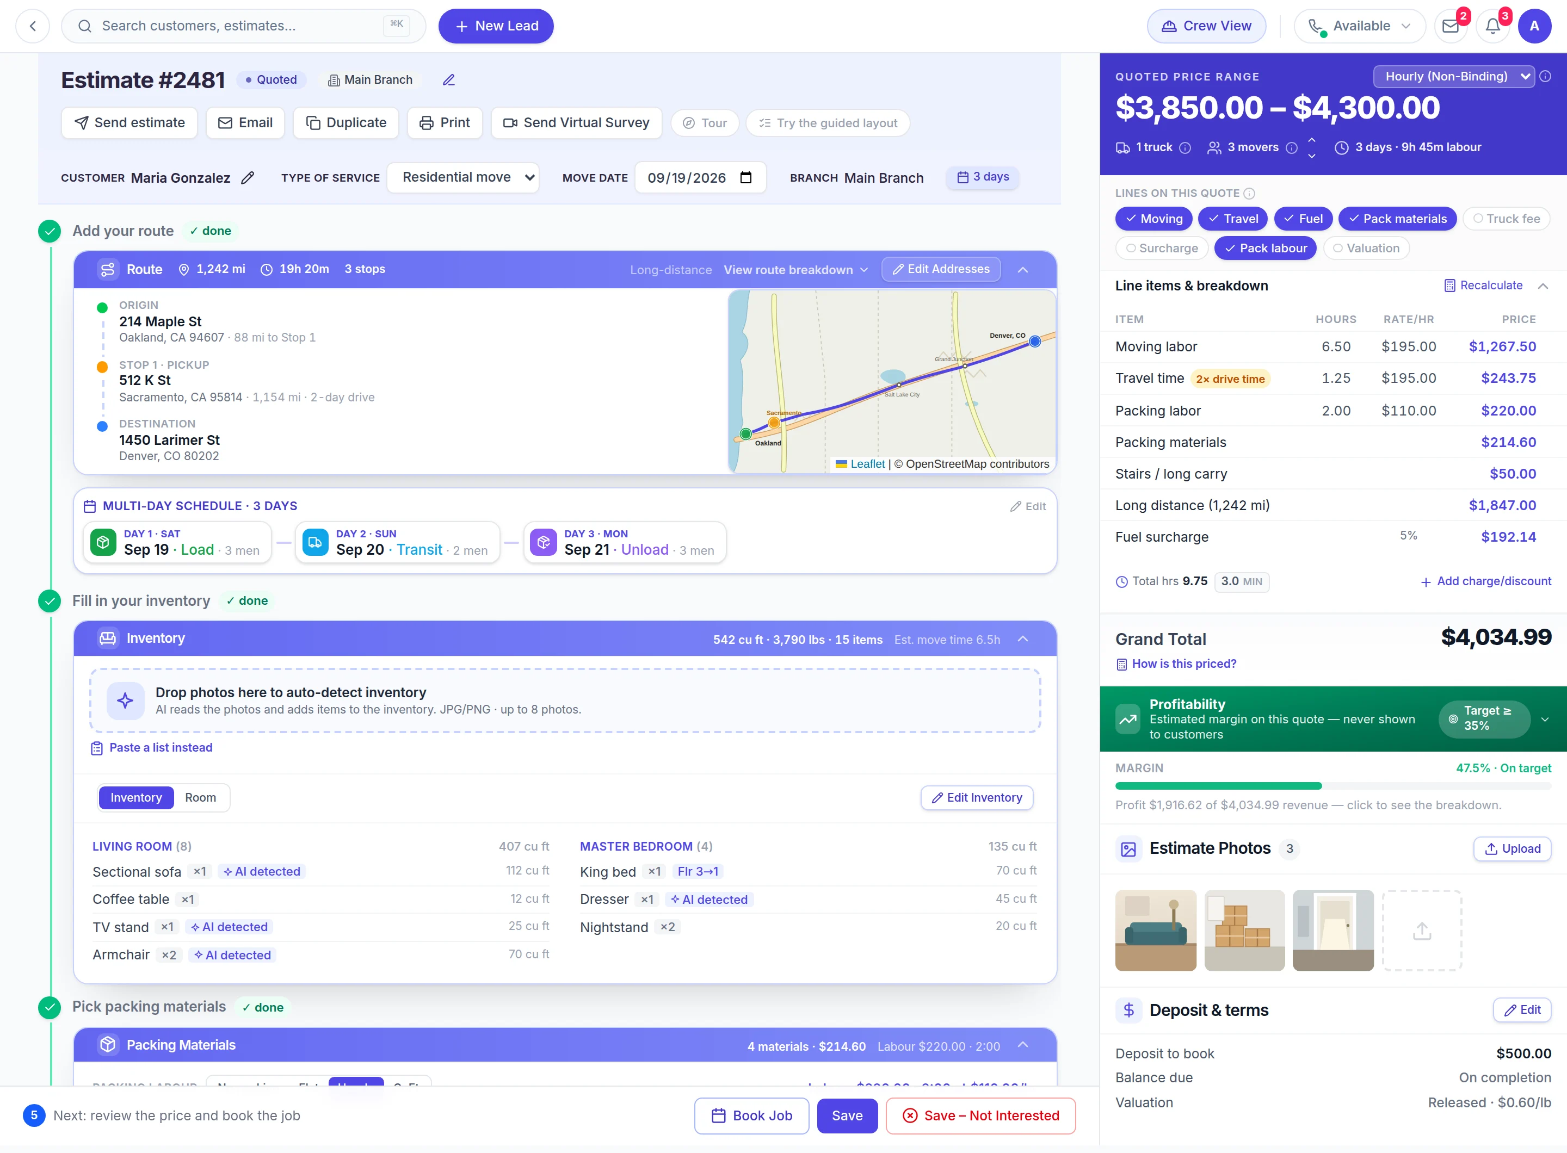Click the Send estimate button
Image resolution: width=1567 pixels, height=1153 pixels.
coord(129,123)
